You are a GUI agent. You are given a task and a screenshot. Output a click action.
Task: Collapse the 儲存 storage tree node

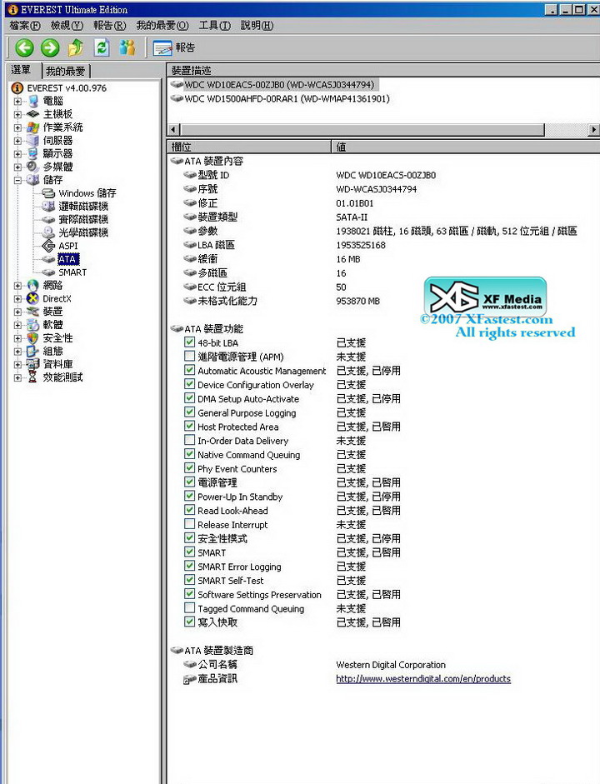pos(17,180)
